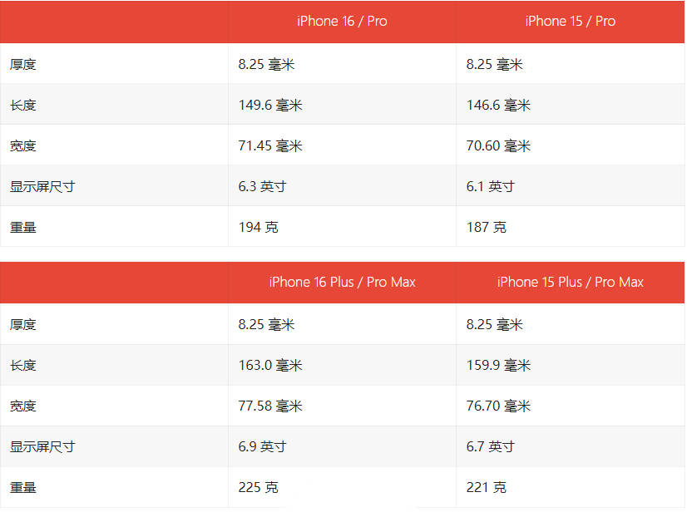Click the iPhone 15 Plus / Pro Max header
The height and width of the screenshot is (512, 687).
pos(570,283)
